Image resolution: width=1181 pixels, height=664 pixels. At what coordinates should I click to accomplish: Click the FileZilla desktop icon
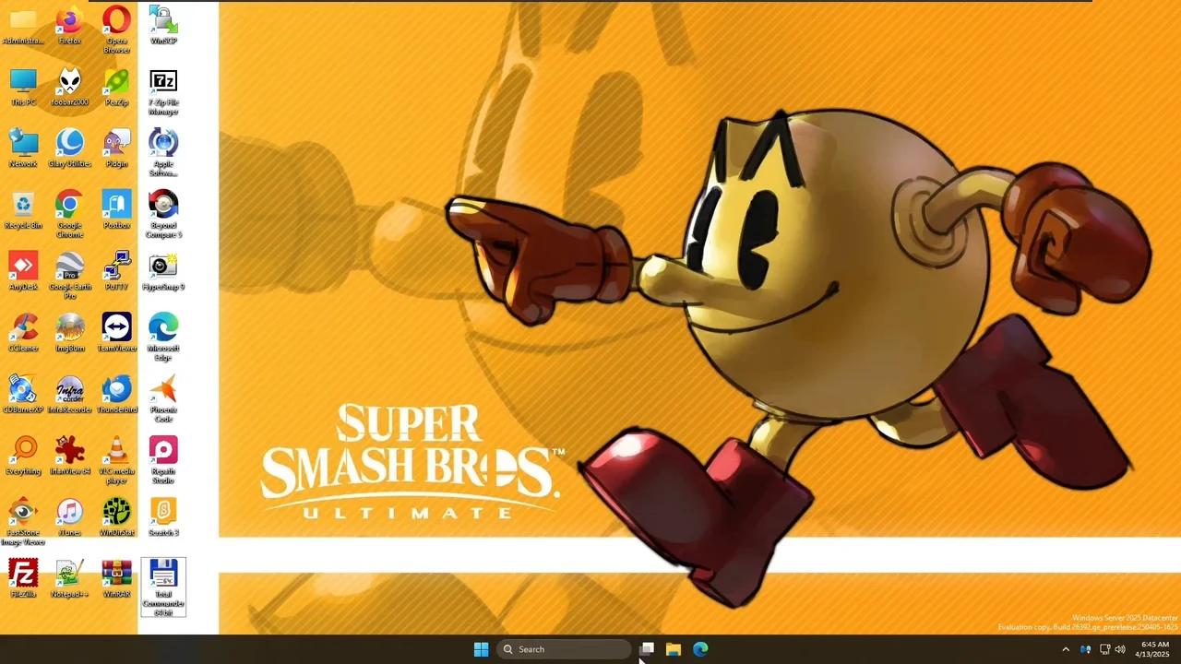[23, 575]
